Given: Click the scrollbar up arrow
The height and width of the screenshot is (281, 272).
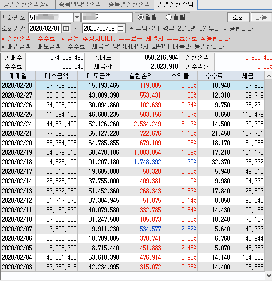Looking at the screenshot, I should tap(269, 76).
